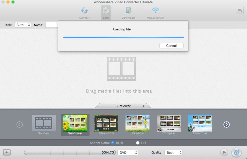Select 4:3 aspect ratio
Image resolution: width=247 pixels, height=159 pixels.
tap(138, 143)
